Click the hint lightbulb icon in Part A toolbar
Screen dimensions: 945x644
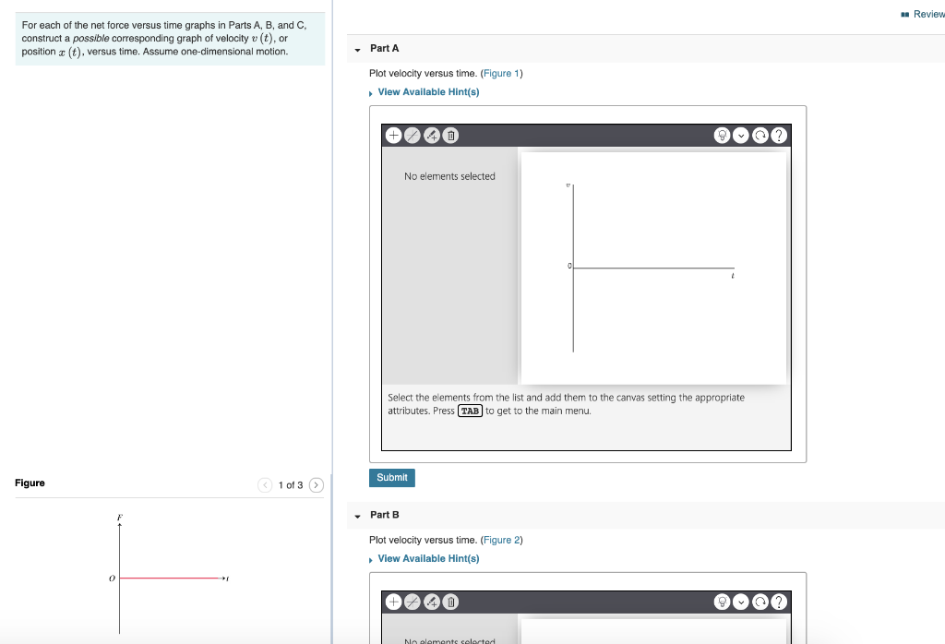[x=723, y=135]
